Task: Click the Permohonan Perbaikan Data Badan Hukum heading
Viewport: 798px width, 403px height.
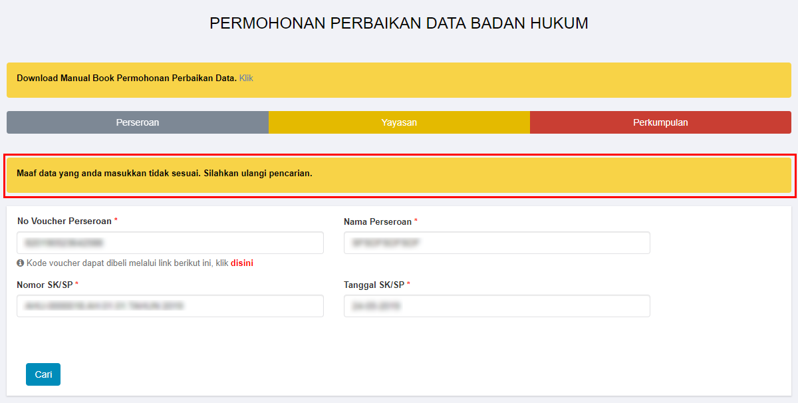Action: pos(399,23)
